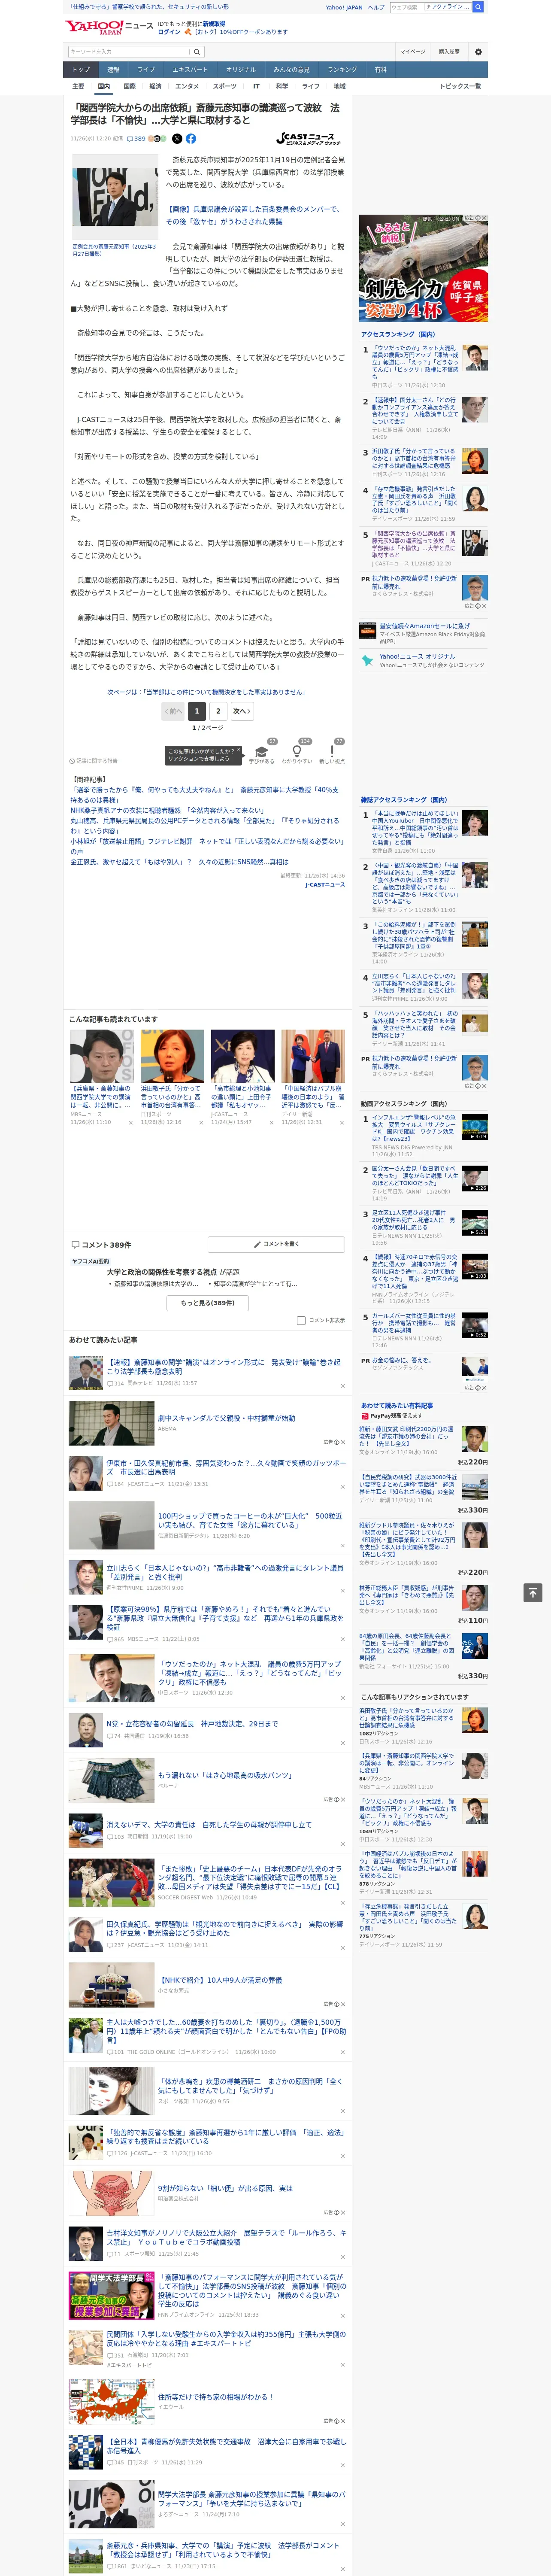
Task: Open N党・立花容疑者の勾留延長 article
Action: coord(192,1724)
